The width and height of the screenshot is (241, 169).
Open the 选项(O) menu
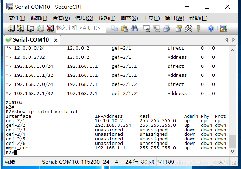pyautogui.click(x=84, y=18)
